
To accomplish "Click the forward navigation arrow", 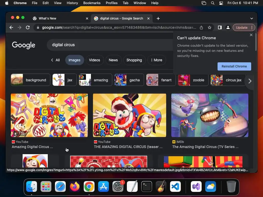I will point(20,27).
